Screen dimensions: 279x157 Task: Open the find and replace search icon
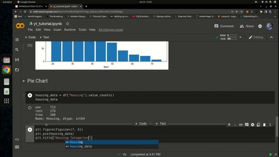(x=17, y=50)
